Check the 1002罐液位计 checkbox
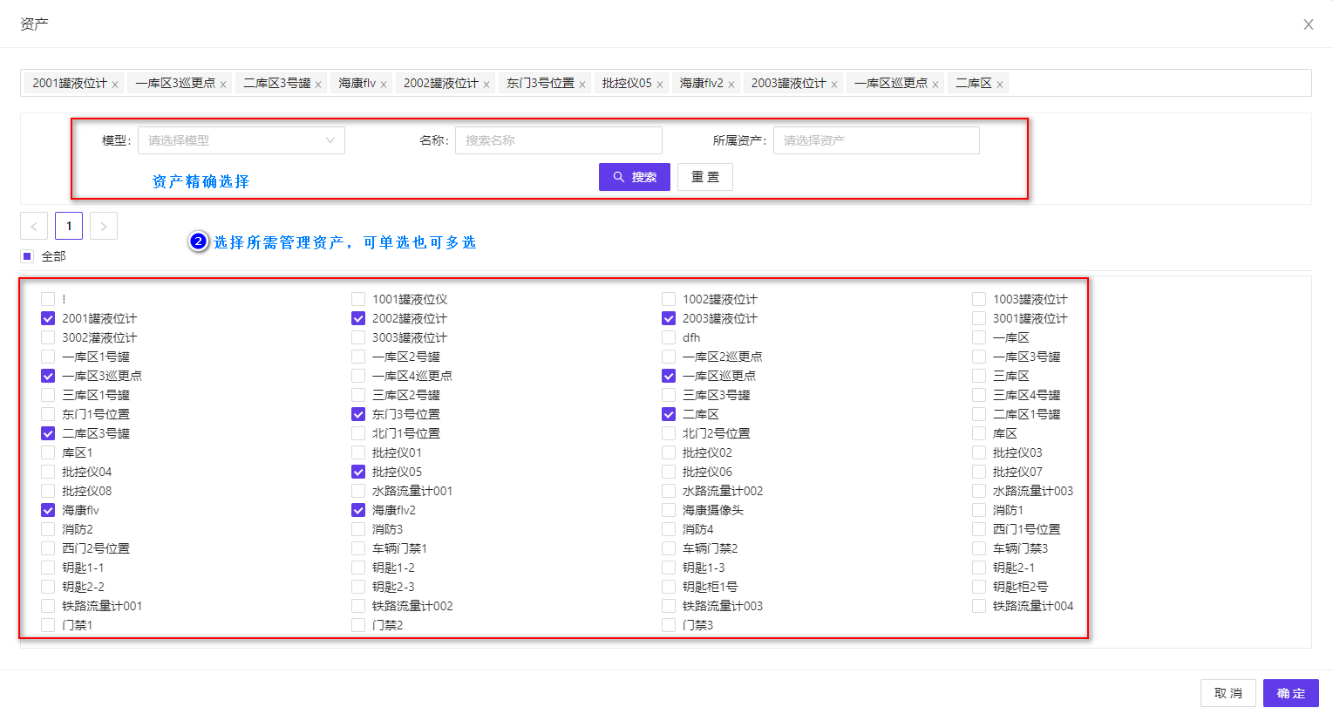Image resolution: width=1333 pixels, height=714 pixels. point(669,299)
